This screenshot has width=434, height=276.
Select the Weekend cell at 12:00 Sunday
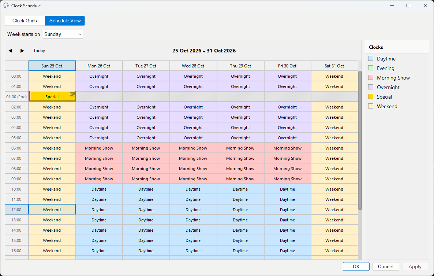52,210
